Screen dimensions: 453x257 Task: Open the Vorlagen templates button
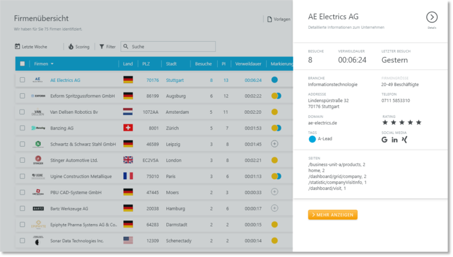(x=279, y=19)
